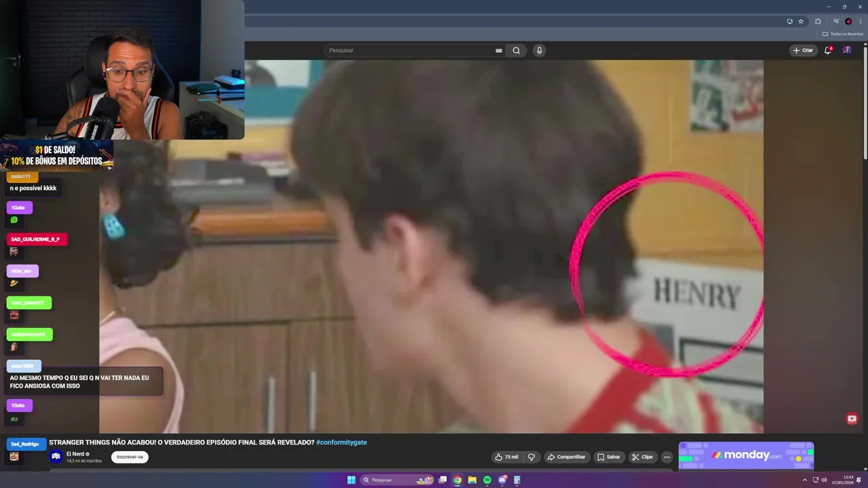
Task: Open Spotify from taskbar
Action: click(x=487, y=480)
